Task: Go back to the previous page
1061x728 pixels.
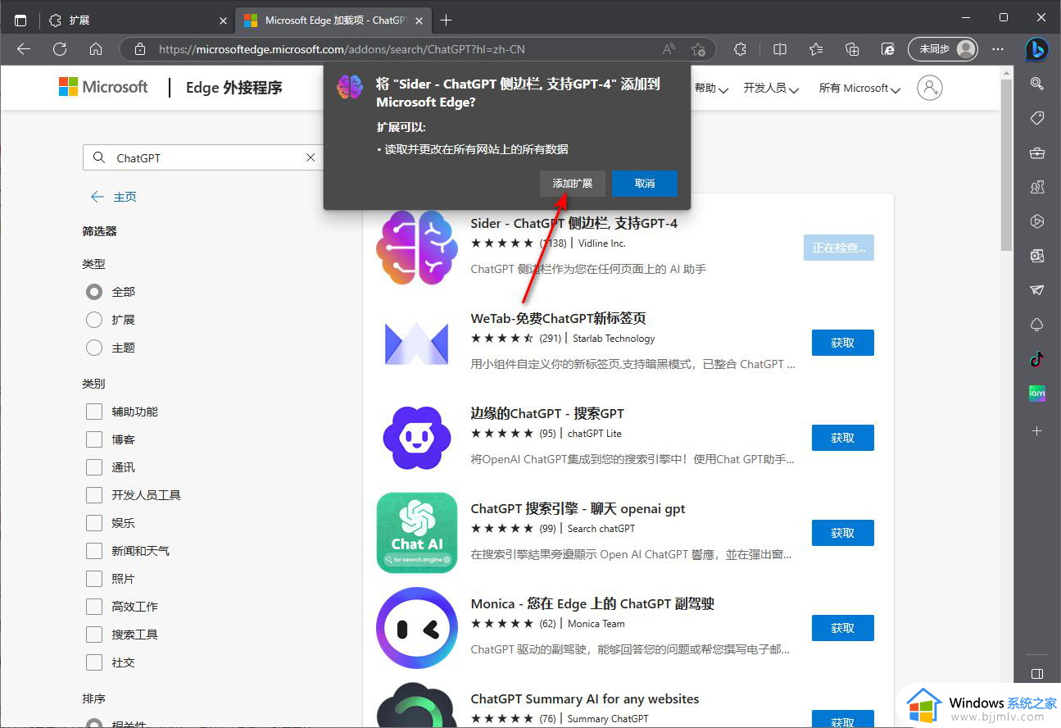Action: click(24, 49)
